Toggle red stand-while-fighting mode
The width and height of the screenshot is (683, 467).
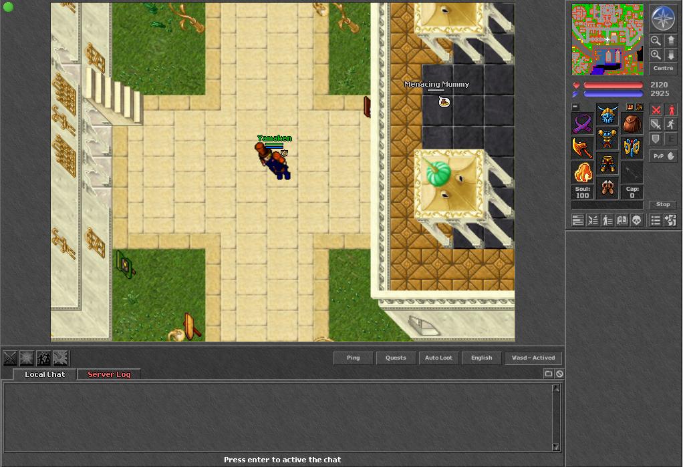pyautogui.click(x=671, y=110)
